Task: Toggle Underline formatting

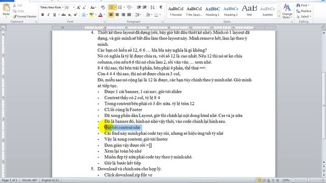Action: click(55, 15)
